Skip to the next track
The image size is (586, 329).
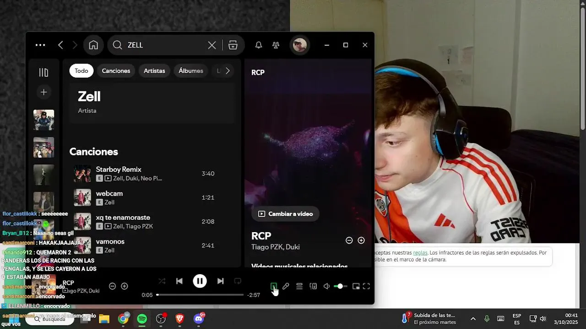(220, 281)
